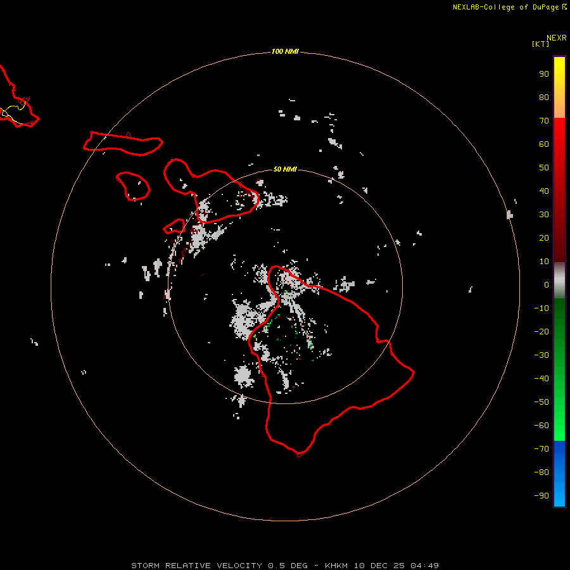Click the isolated gray echo near the eastern range ring
Image resolution: width=570 pixels, height=570 pixels.
(x=510, y=215)
